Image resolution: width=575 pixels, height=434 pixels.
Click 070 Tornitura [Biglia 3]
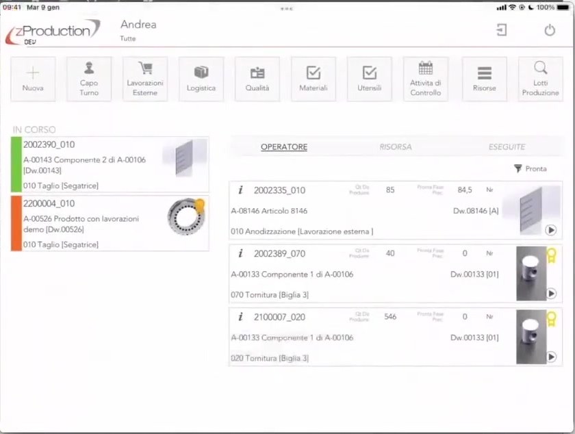tap(270, 295)
